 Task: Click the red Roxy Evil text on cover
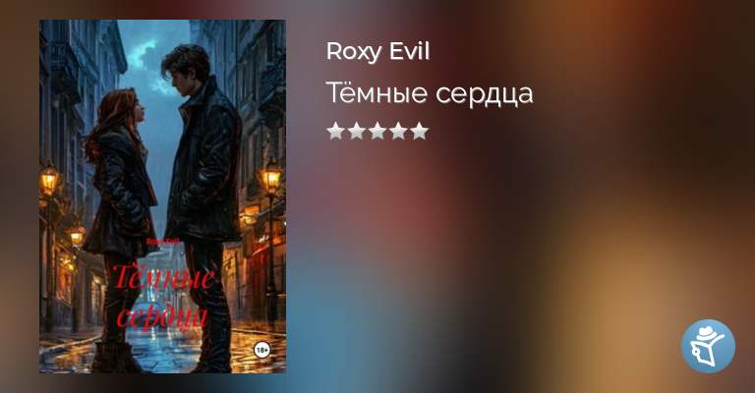click(x=163, y=242)
